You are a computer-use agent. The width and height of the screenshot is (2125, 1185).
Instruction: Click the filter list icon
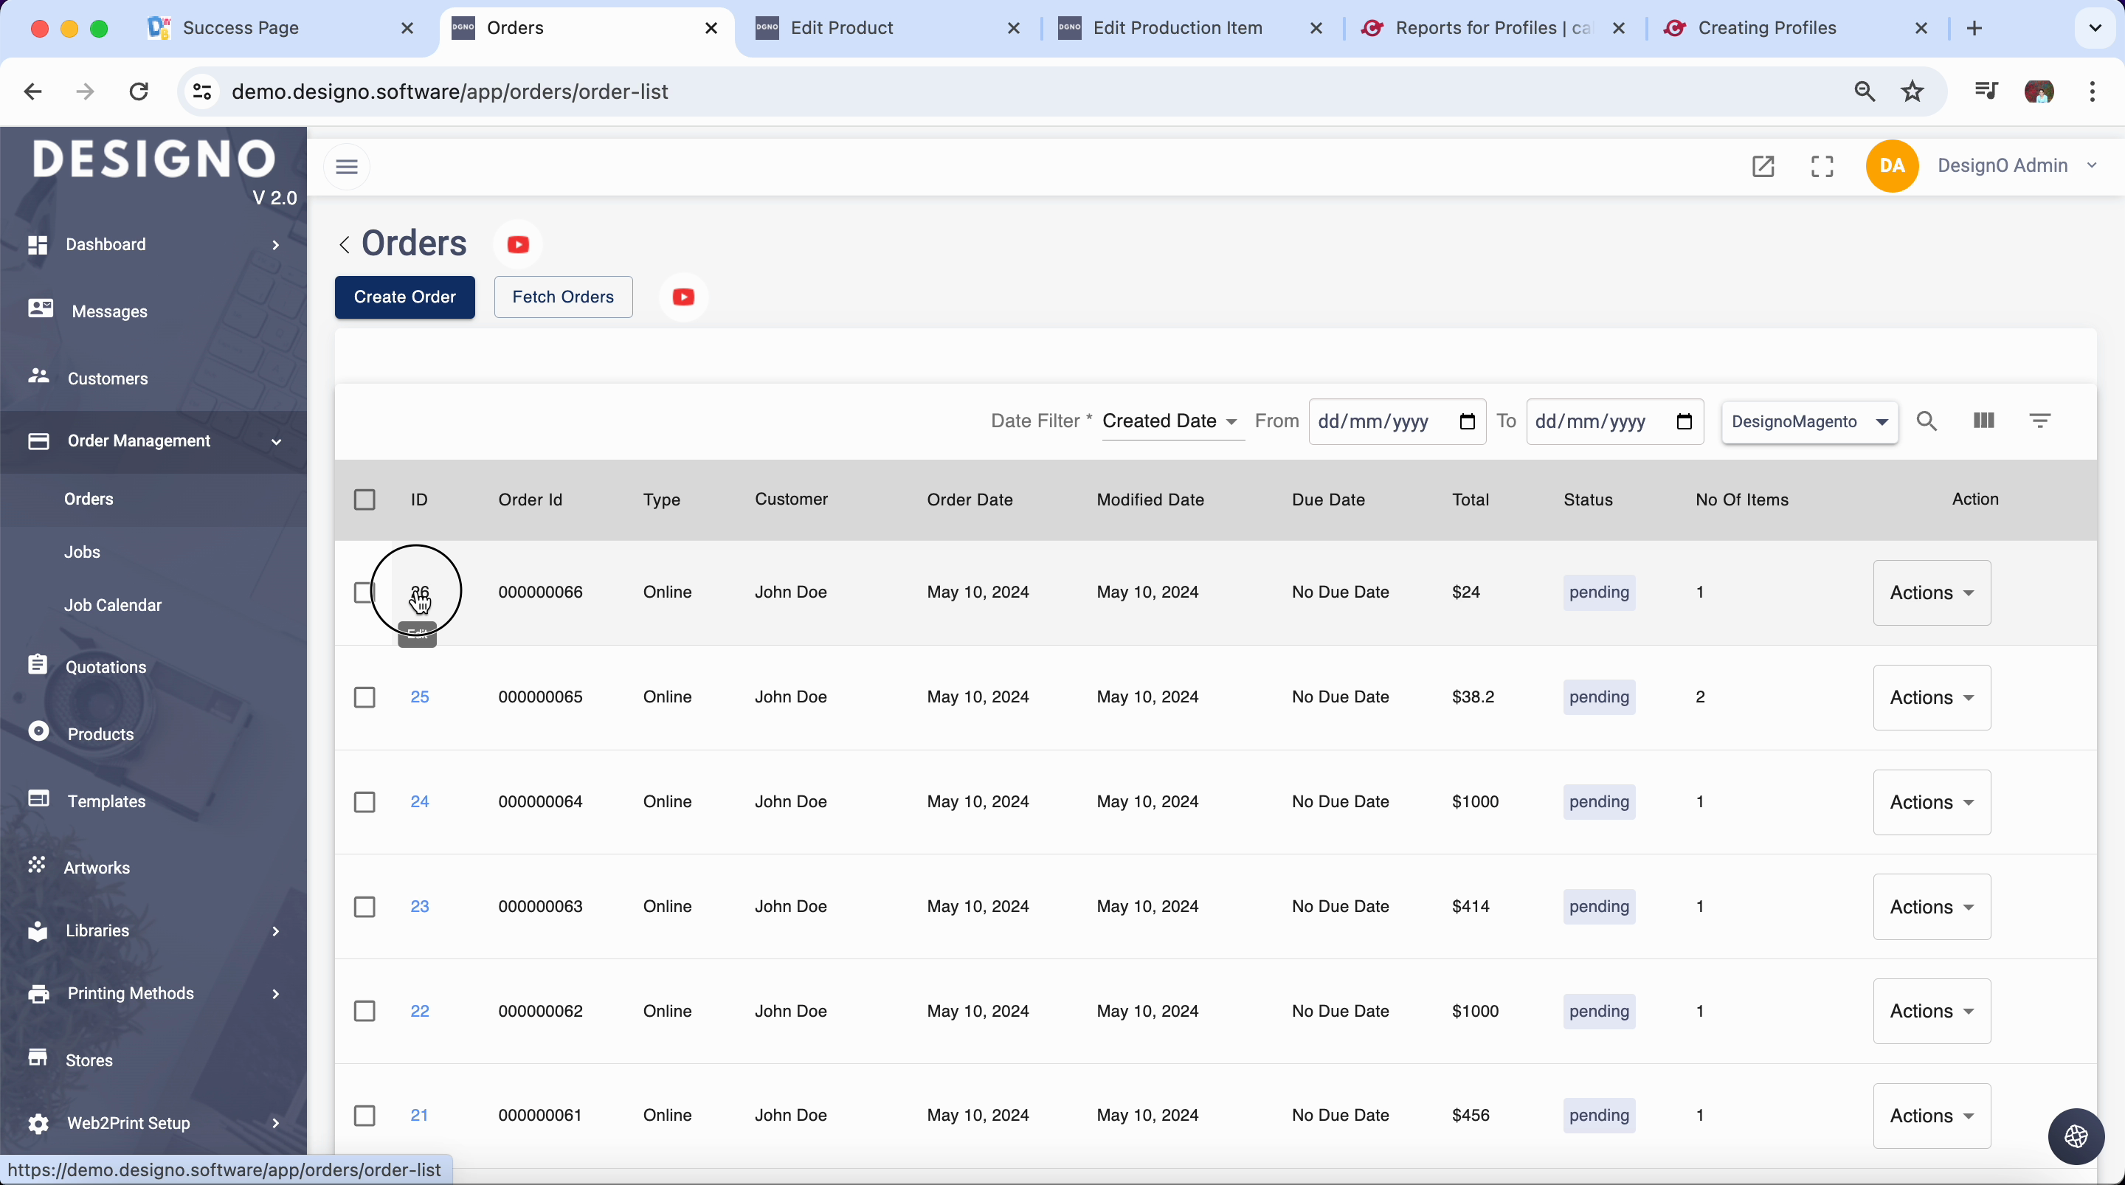(2039, 421)
